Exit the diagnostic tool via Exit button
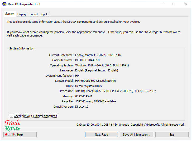The image size is (192, 141). (172, 135)
